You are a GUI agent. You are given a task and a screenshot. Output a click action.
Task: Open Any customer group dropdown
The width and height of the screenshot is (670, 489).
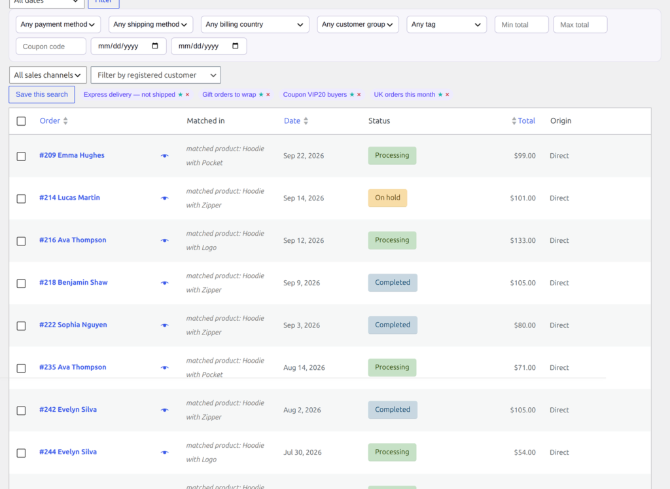pos(358,24)
